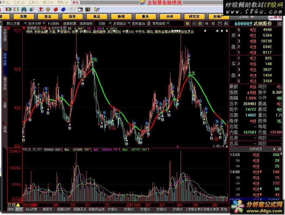Click the 委托 menu item
The height and width of the screenshot is (215, 285).
pyautogui.click(x=75, y=2)
